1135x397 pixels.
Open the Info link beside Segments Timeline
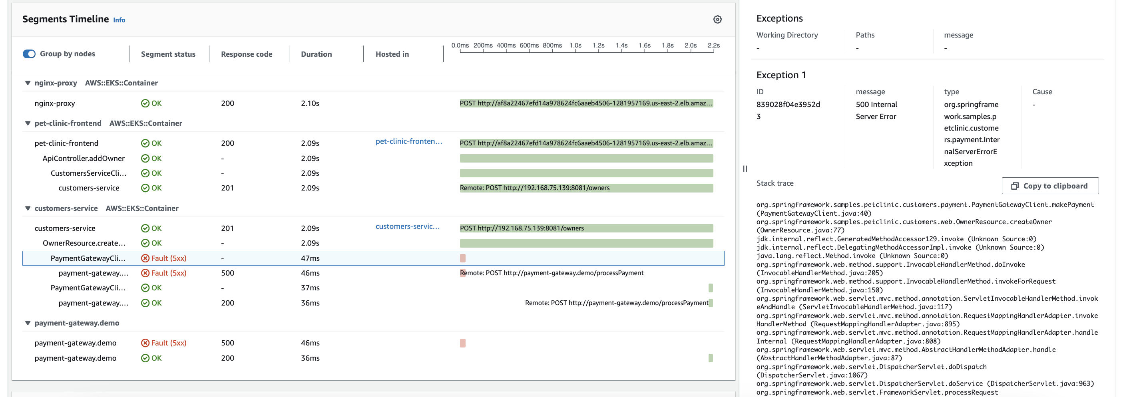coord(119,20)
